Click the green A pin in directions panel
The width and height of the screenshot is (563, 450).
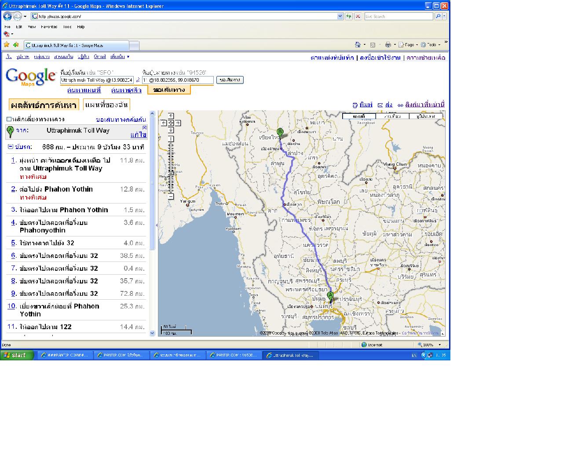click(11, 131)
